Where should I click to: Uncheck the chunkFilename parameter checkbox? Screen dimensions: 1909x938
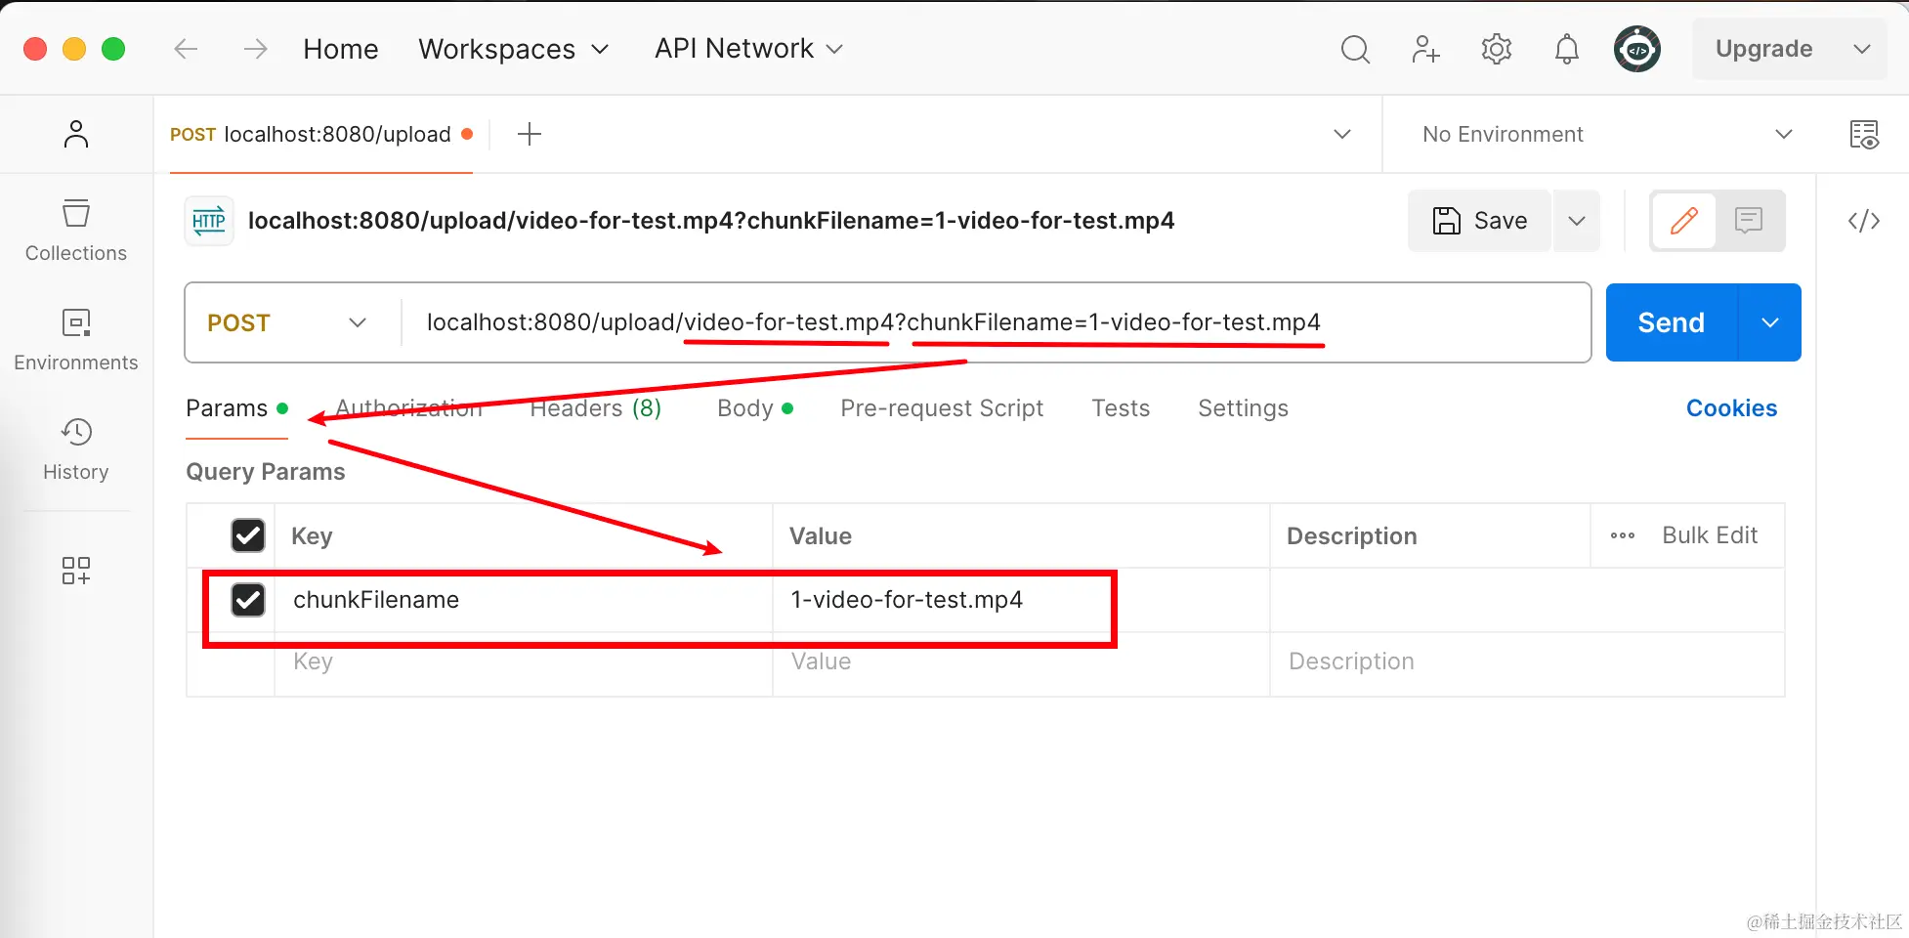click(x=248, y=600)
